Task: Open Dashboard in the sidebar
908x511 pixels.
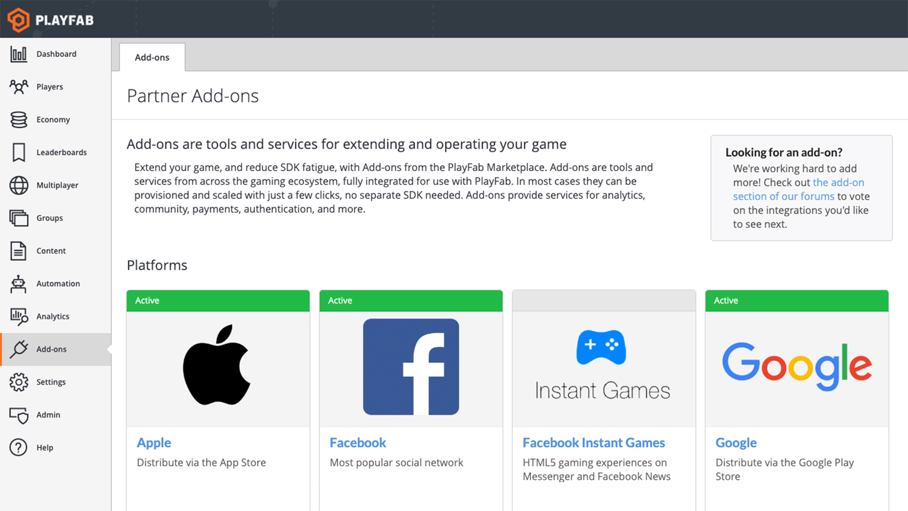Action: [56, 54]
